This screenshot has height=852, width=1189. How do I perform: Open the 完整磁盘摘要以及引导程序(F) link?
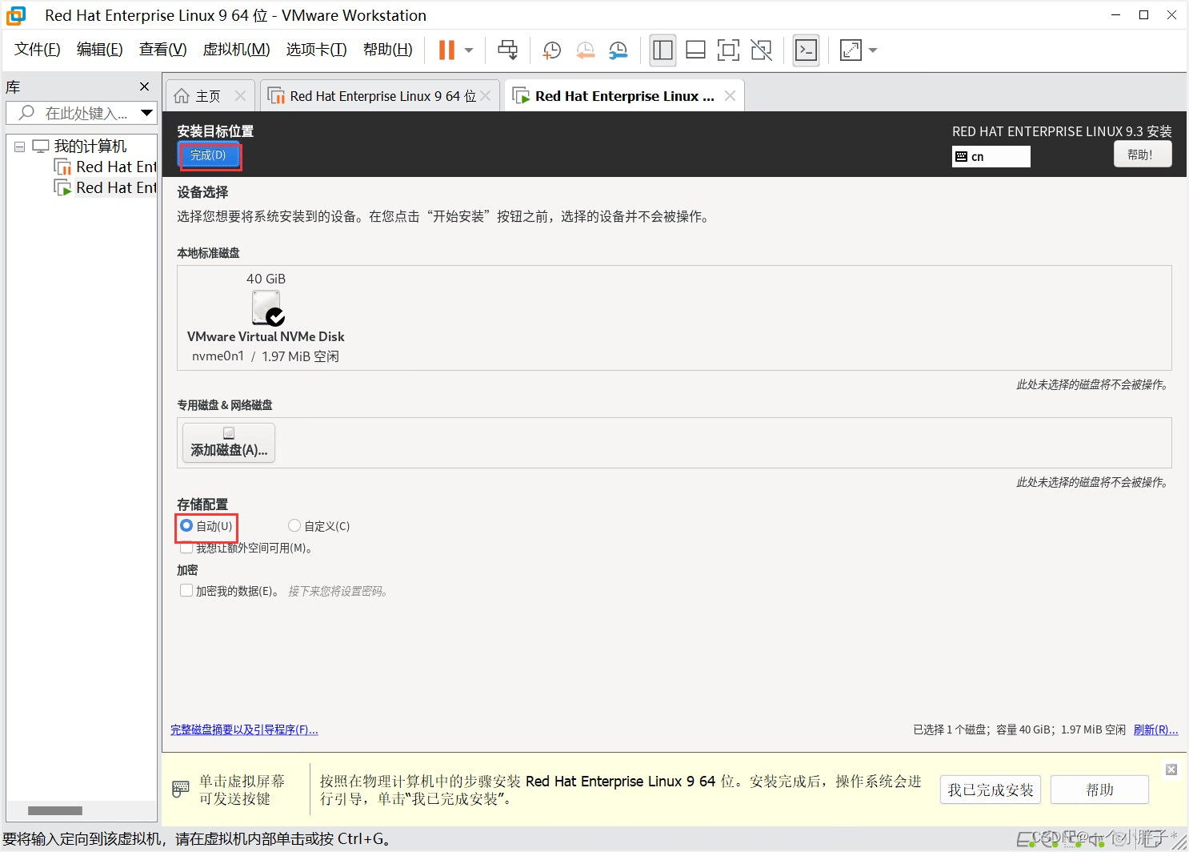point(244,729)
